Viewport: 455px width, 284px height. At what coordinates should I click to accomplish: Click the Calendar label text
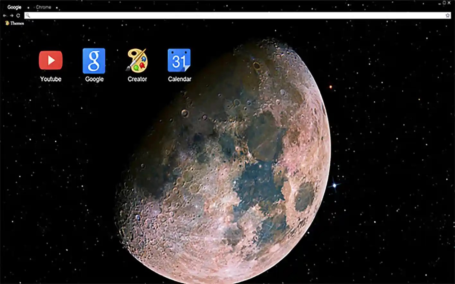pyautogui.click(x=179, y=79)
